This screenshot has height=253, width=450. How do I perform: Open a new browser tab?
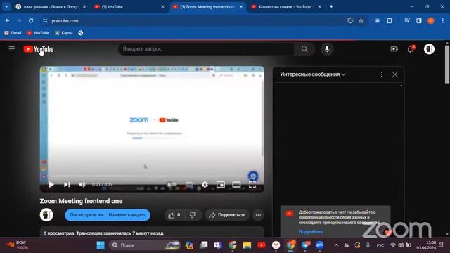[331, 6]
